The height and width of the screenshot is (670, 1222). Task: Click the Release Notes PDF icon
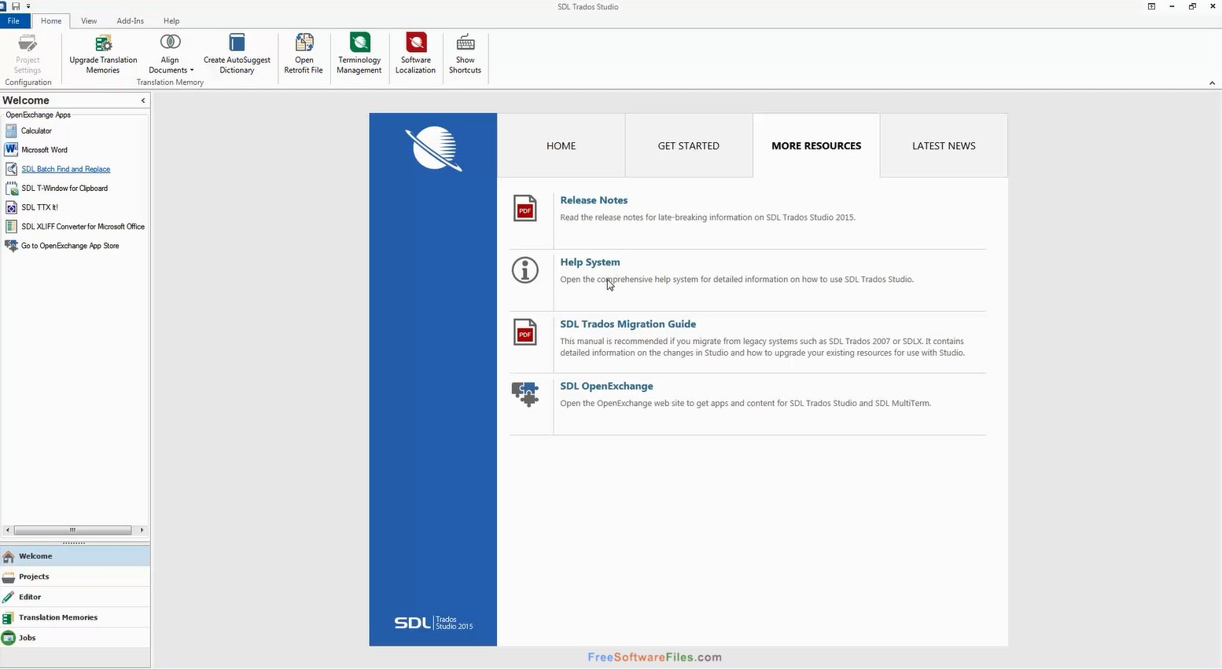(x=525, y=208)
